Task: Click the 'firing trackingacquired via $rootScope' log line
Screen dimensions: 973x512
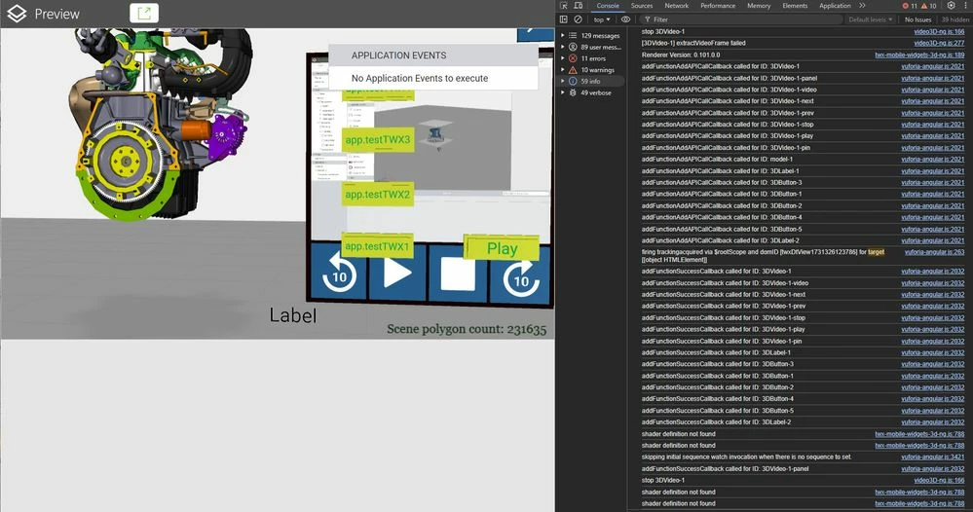Action: 763,256
